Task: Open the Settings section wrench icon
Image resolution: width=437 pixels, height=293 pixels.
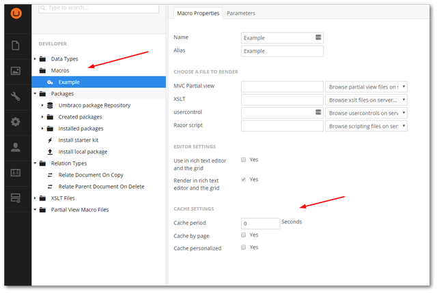Action: [16, 96]
